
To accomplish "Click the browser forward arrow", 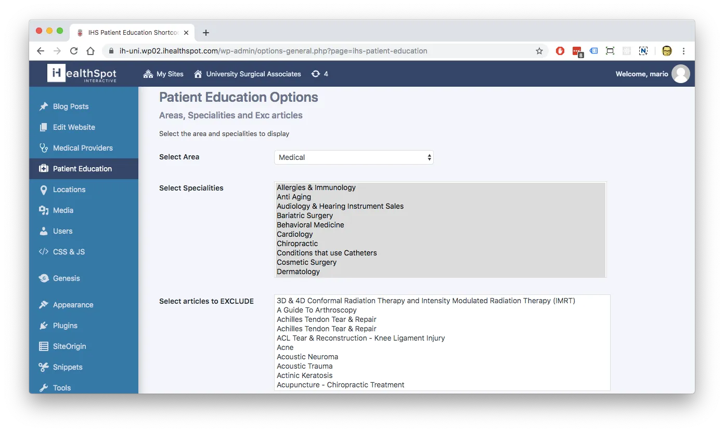I will click(57, 51).
